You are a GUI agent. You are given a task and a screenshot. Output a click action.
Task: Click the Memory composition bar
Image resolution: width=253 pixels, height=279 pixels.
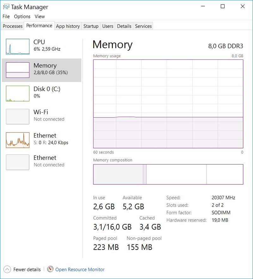(x=168, y=174)
